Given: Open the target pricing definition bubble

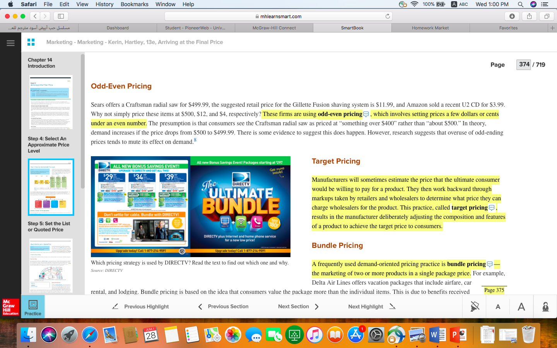Looking at the screenshot, I should 491,208.
